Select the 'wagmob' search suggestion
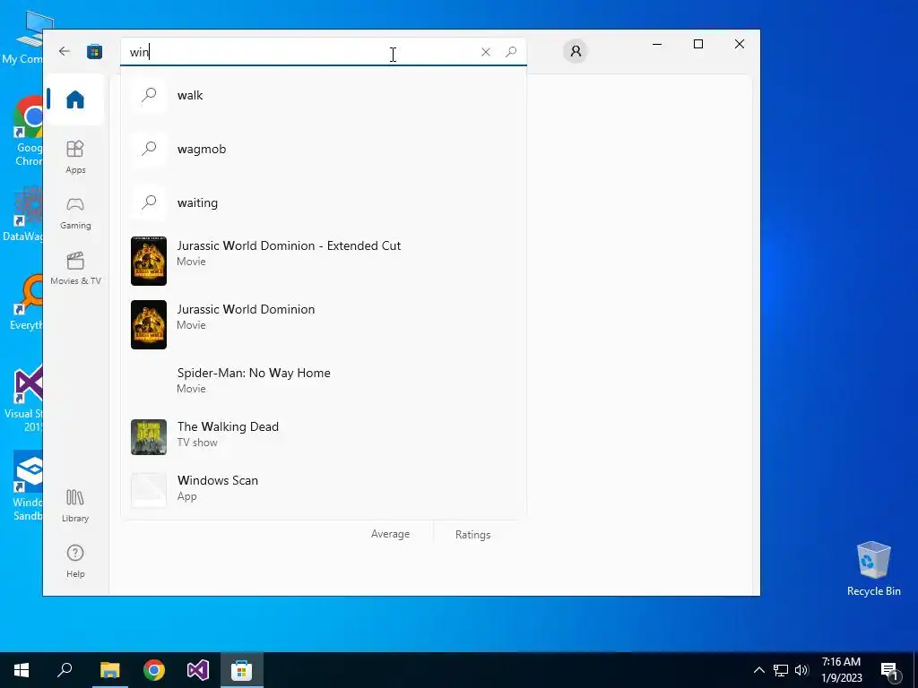The width and height of the screenshot is (918, 688). 323,149
